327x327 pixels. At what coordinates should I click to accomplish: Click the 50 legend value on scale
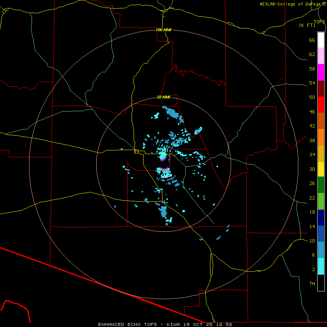point(312,97)
